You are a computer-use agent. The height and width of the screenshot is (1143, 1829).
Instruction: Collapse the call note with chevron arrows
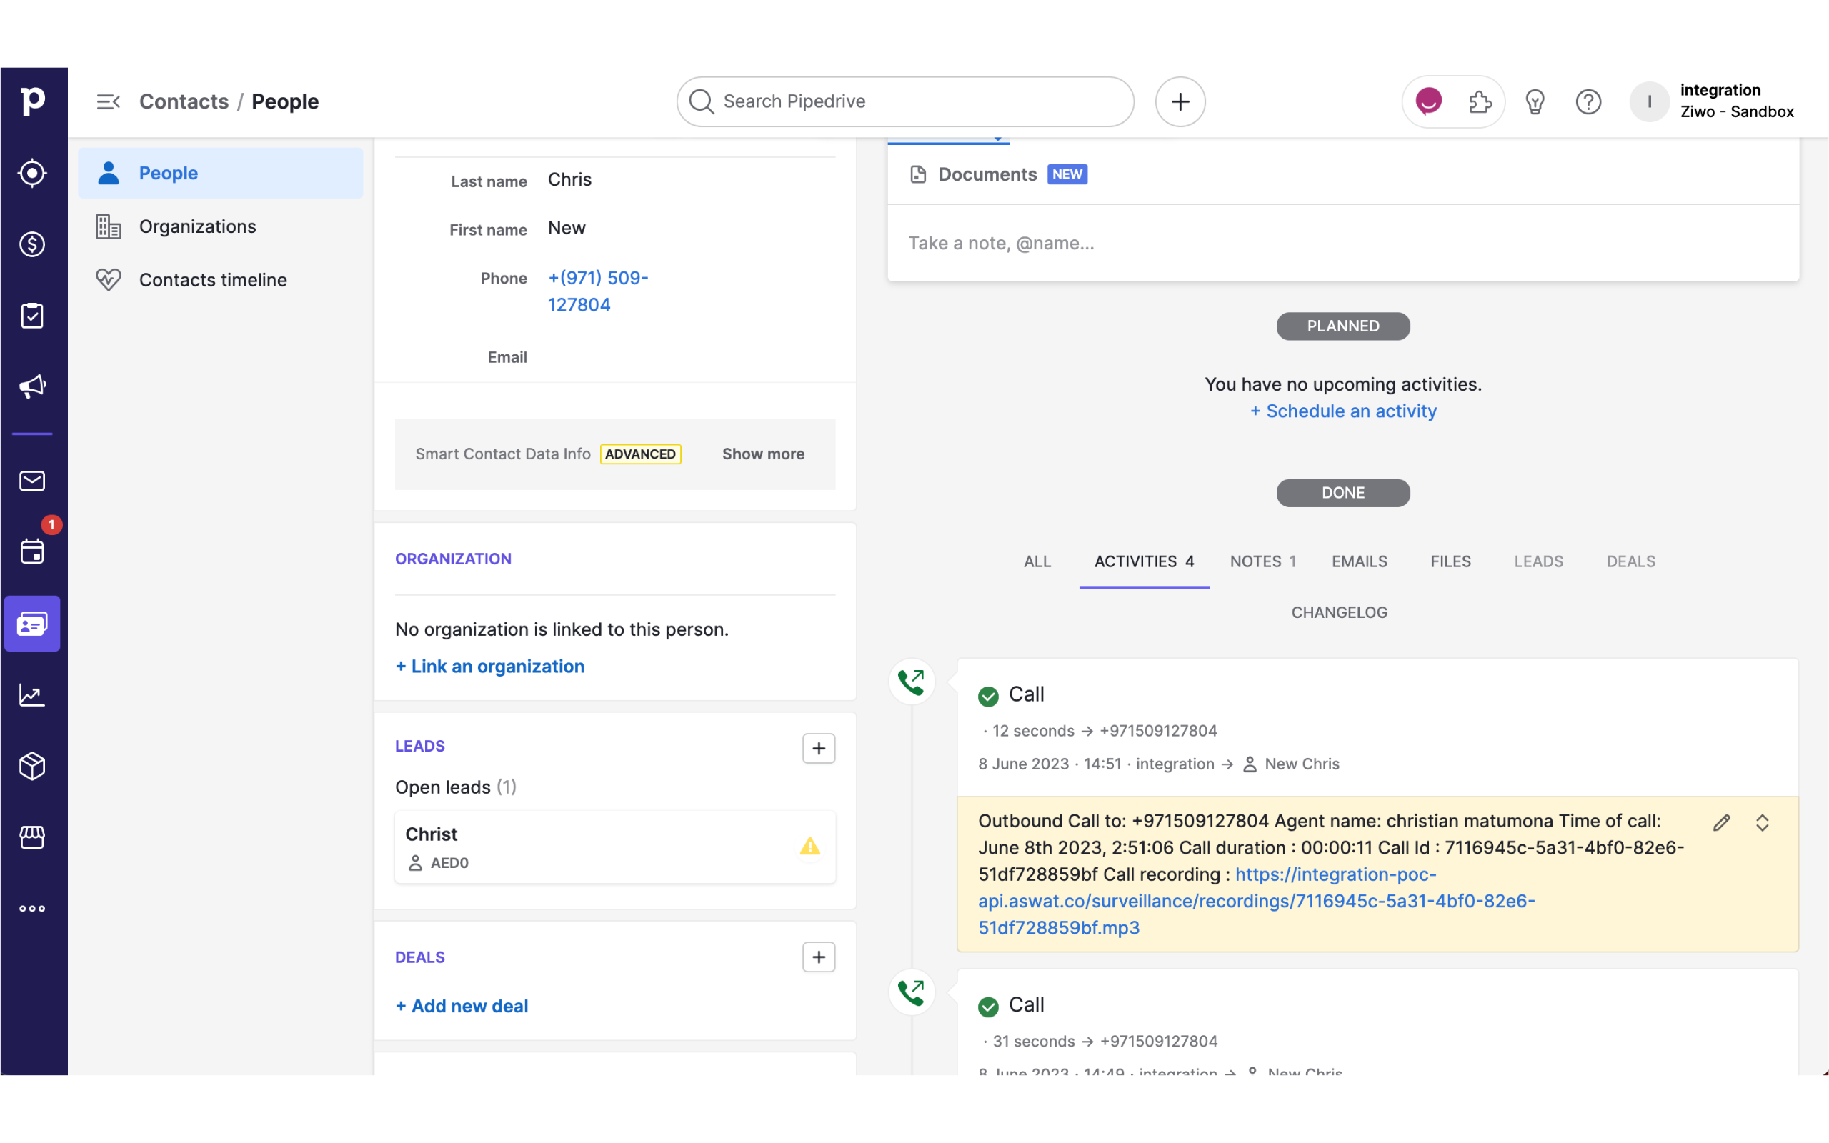(1762, 822)
